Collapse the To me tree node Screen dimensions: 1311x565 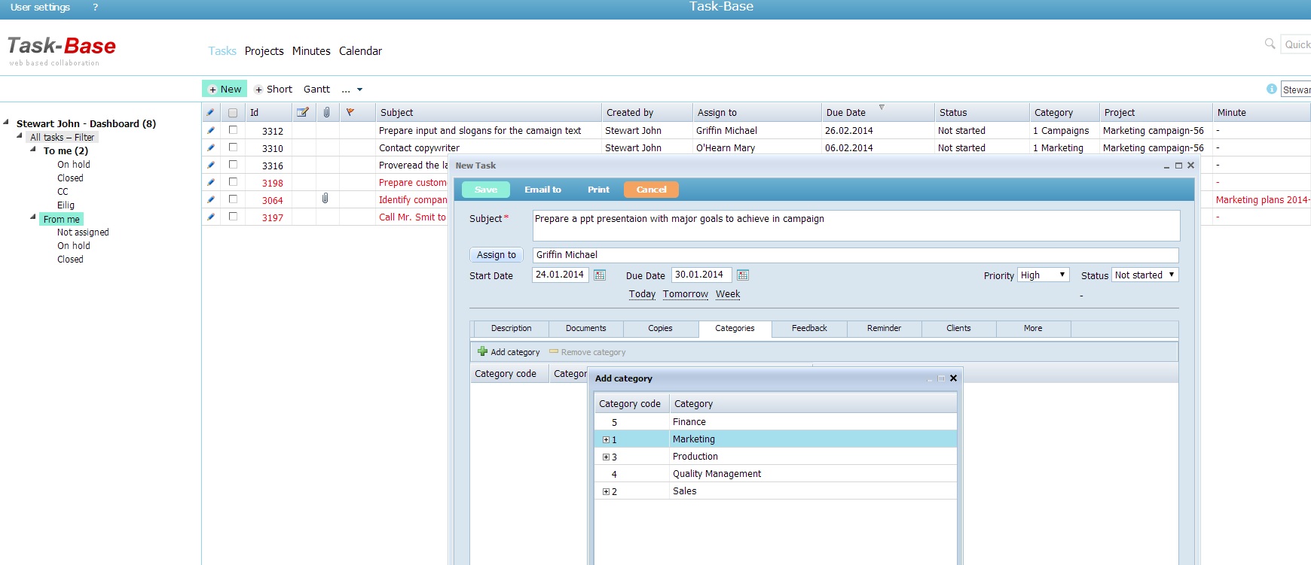pyautogui.click(x=33, y=150)
